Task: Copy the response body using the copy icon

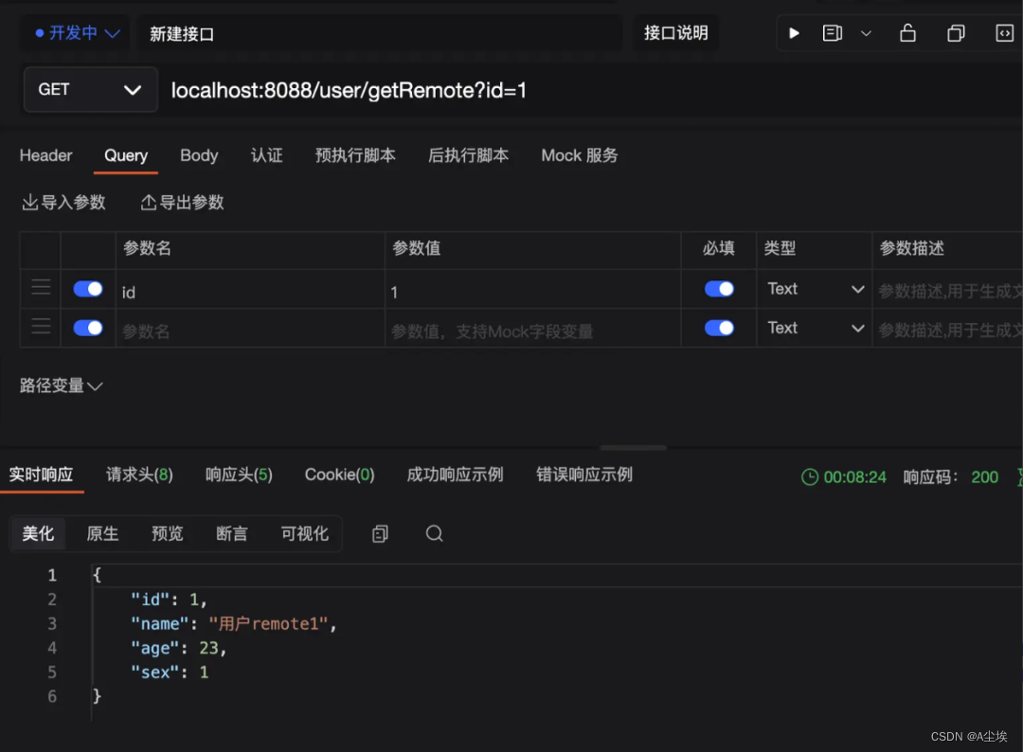Action: [380, 533]
